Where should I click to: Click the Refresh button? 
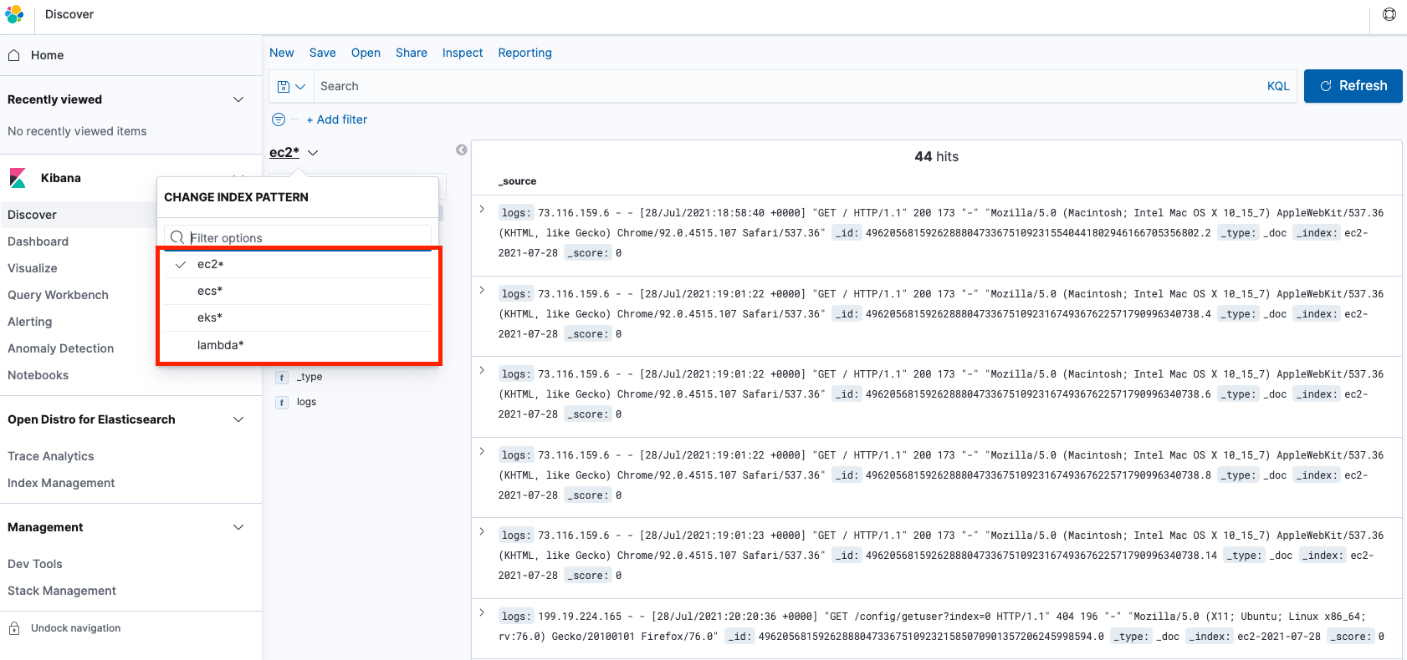click(1353, 86)
